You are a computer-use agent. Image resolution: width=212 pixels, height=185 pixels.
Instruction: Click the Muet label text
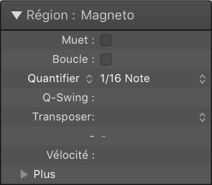pos(78,40)
